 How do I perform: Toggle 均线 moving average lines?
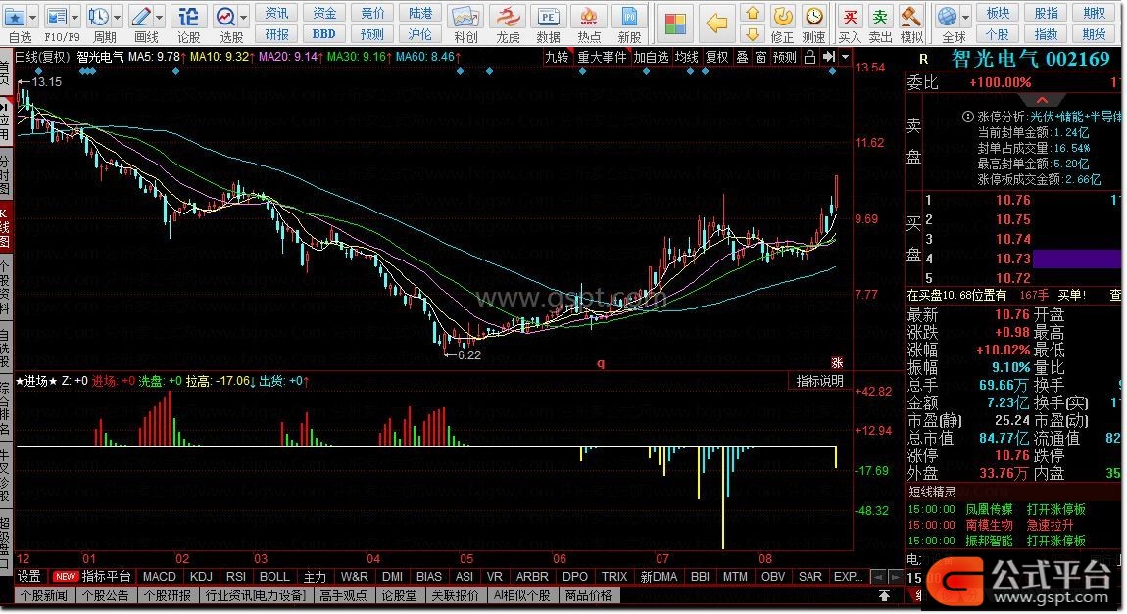pyautogui.click(x=687, y=57)
